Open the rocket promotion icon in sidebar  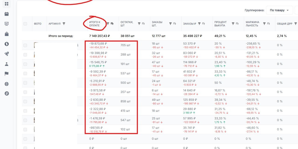pos(7,54)
